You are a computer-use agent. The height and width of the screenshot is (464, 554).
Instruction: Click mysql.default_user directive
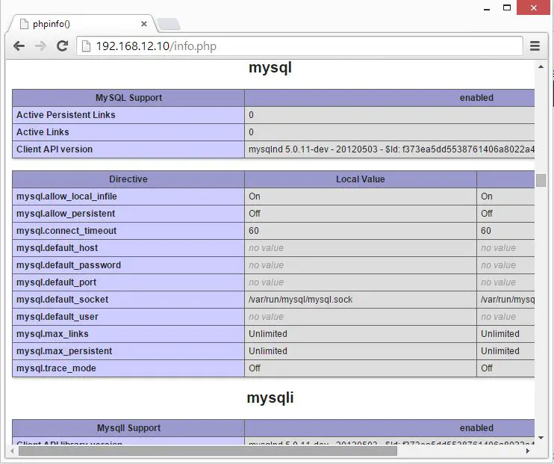[57, 317]
